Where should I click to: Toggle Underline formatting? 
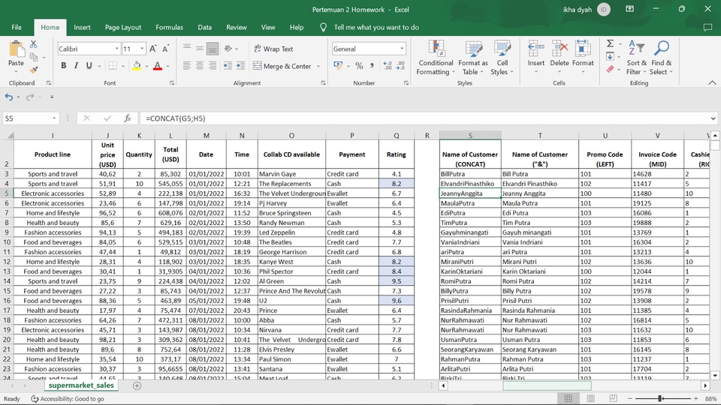[x=89, y=66]
